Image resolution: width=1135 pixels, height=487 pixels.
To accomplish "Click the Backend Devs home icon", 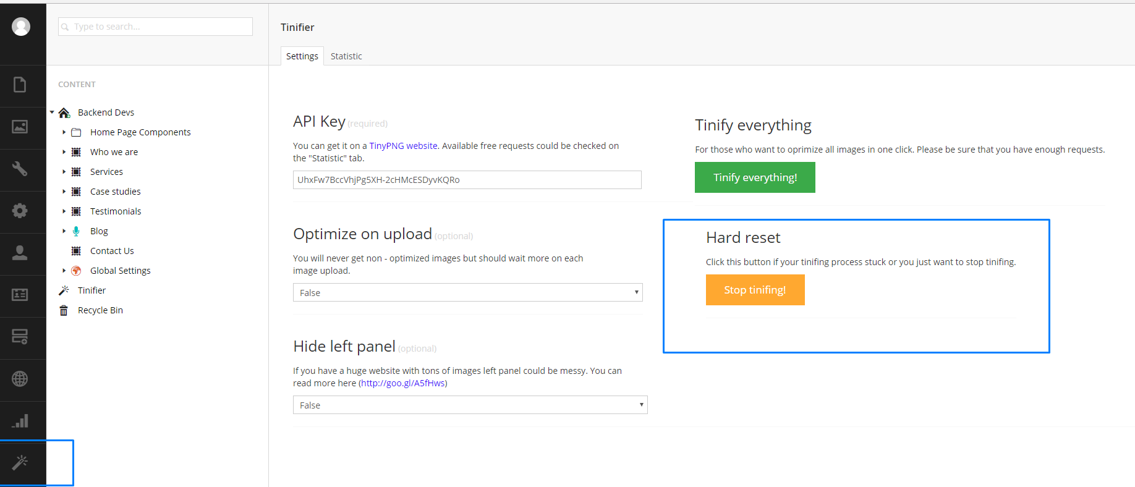I will pos(64,112).
